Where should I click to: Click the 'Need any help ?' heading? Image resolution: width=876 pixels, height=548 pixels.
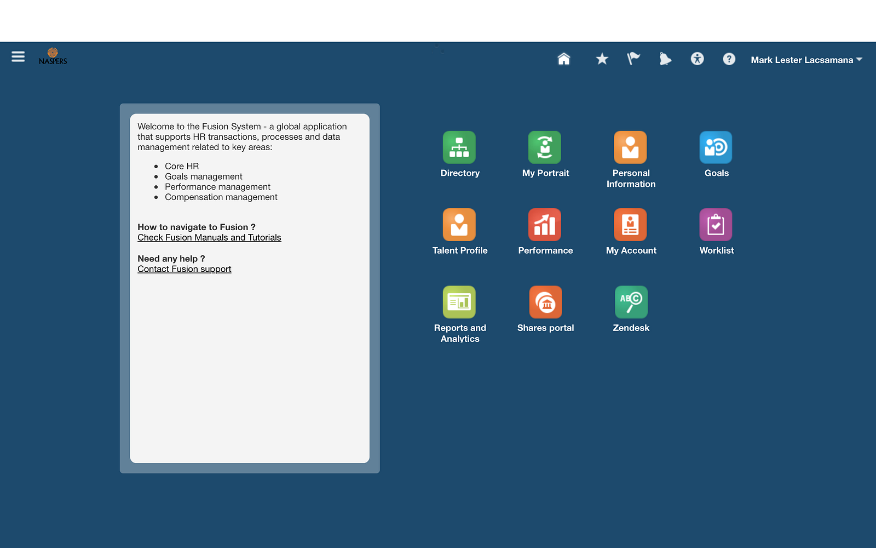[171, 259]
